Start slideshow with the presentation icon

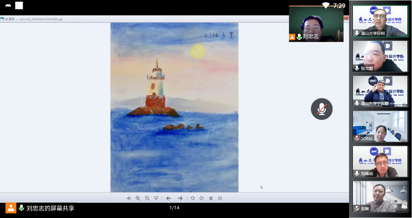(x=156, y=198)
